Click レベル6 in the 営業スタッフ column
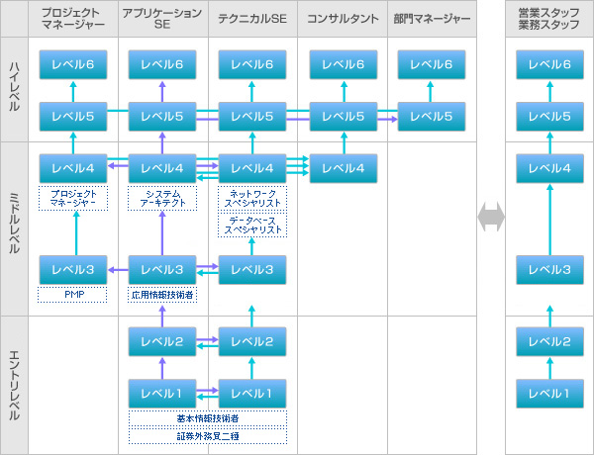Screen dimensions: 594x455 [550, 64]
